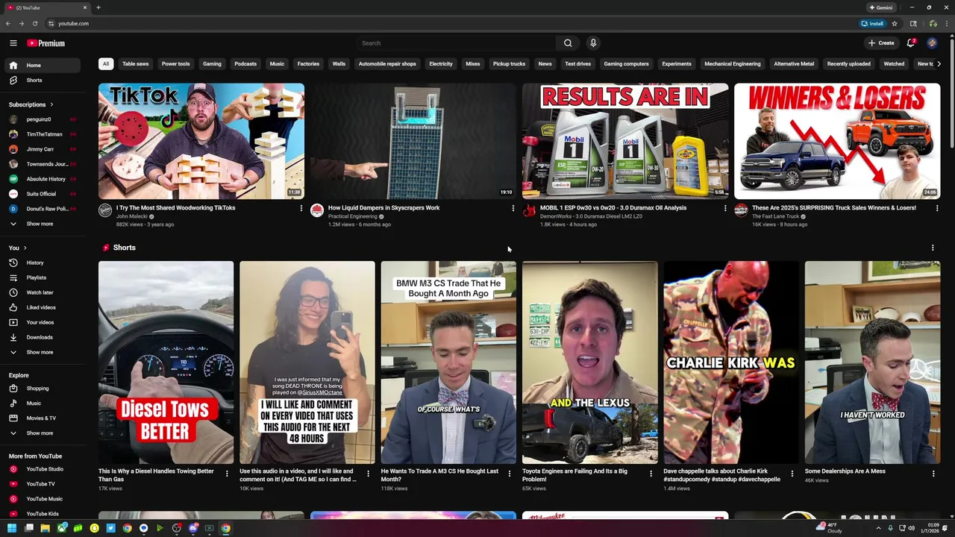Viewport: 955px width, 537px height.
Task: Select the Recently uploaded chip
Action: (848, 64)
